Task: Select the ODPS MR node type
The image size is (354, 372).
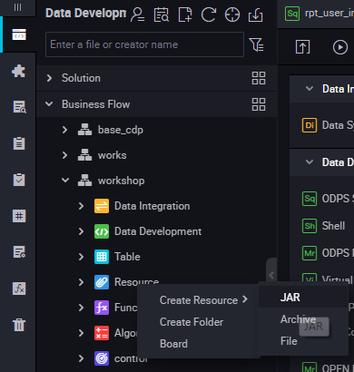Action: tap(328, 253)
